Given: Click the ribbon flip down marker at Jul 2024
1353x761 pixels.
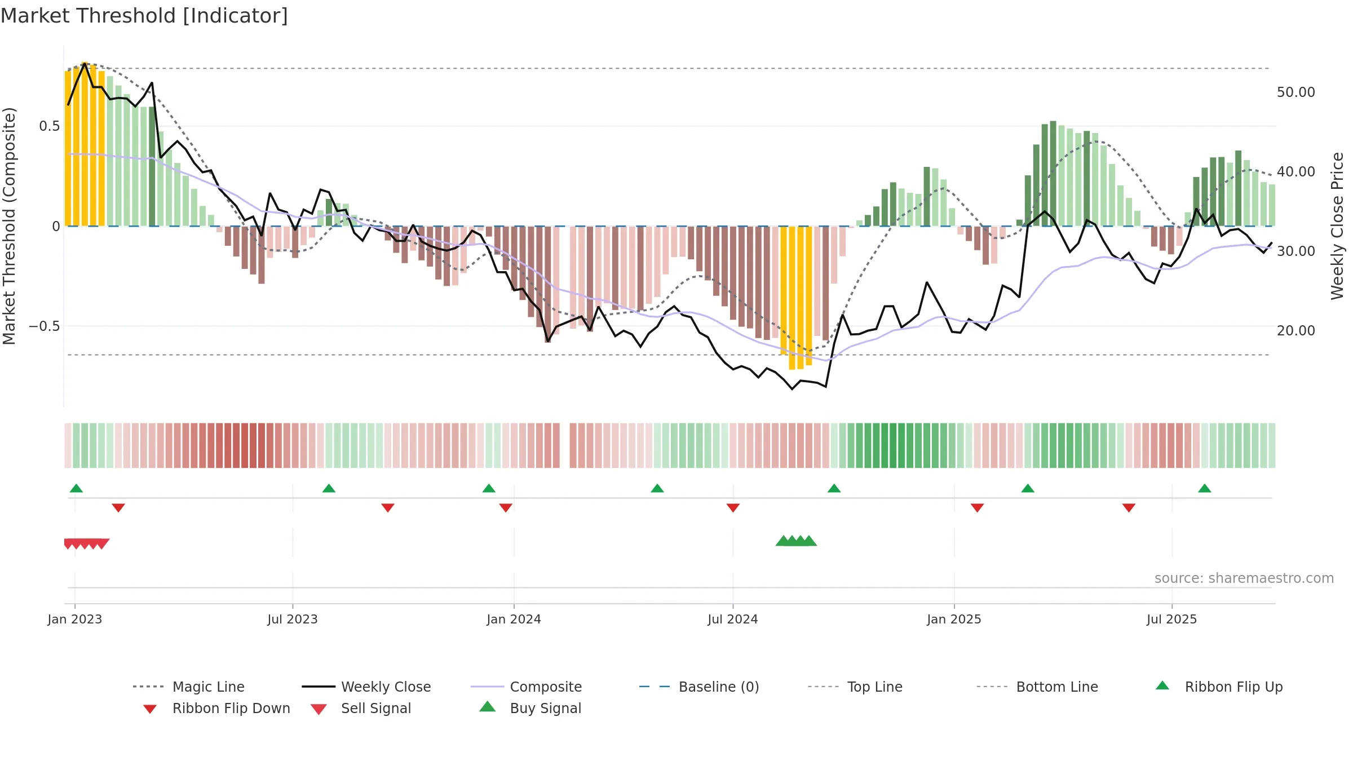Looking at the screenshot, I should pyautogui.click(x=733, y=508).
